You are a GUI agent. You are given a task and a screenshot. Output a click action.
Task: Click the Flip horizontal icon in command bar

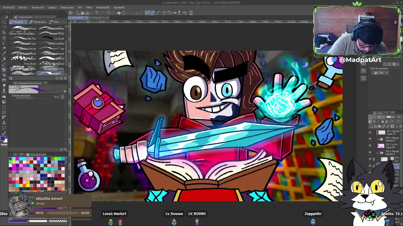(x=174, y=13)
